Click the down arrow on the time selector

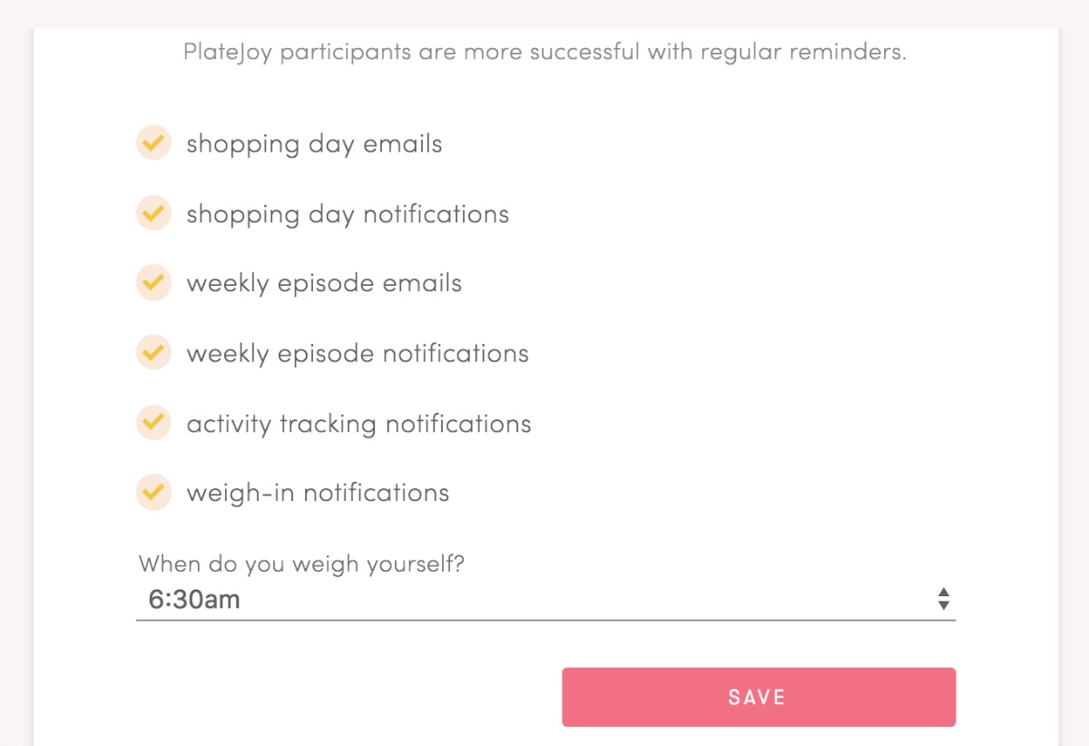point(944,605)
